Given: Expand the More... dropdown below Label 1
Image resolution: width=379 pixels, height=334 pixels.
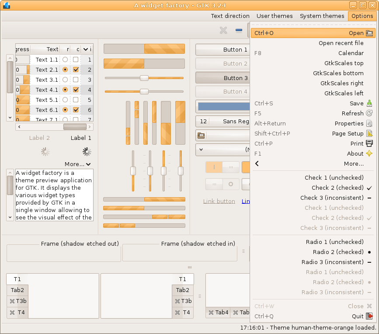Looking at the screenshot, I should click(77, 164).
